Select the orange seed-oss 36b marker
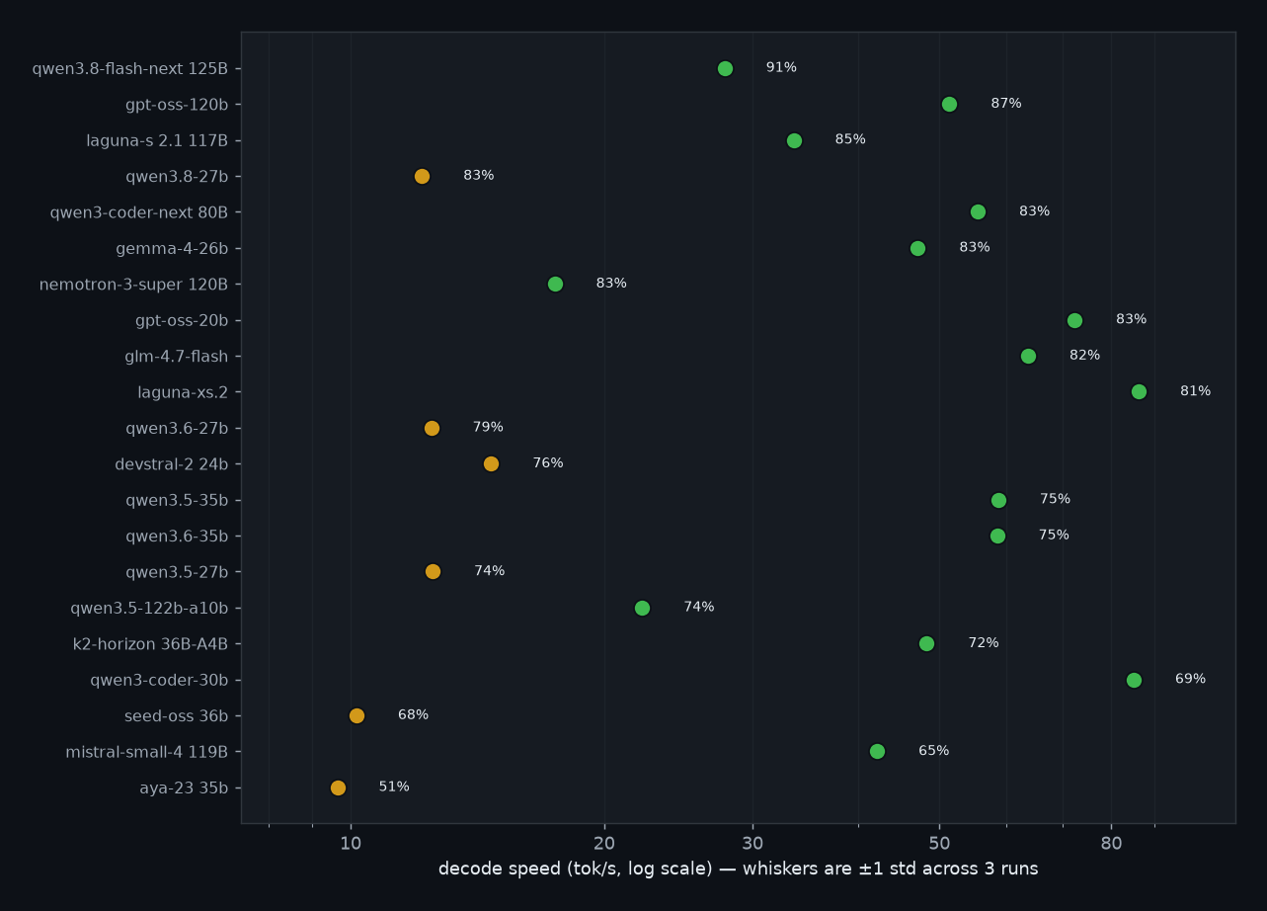Image resolution: width=1267 pixels, height=911 pixels. point(356,715)
